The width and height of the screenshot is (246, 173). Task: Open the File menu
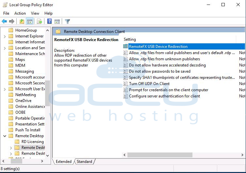(x=6, y=13)
